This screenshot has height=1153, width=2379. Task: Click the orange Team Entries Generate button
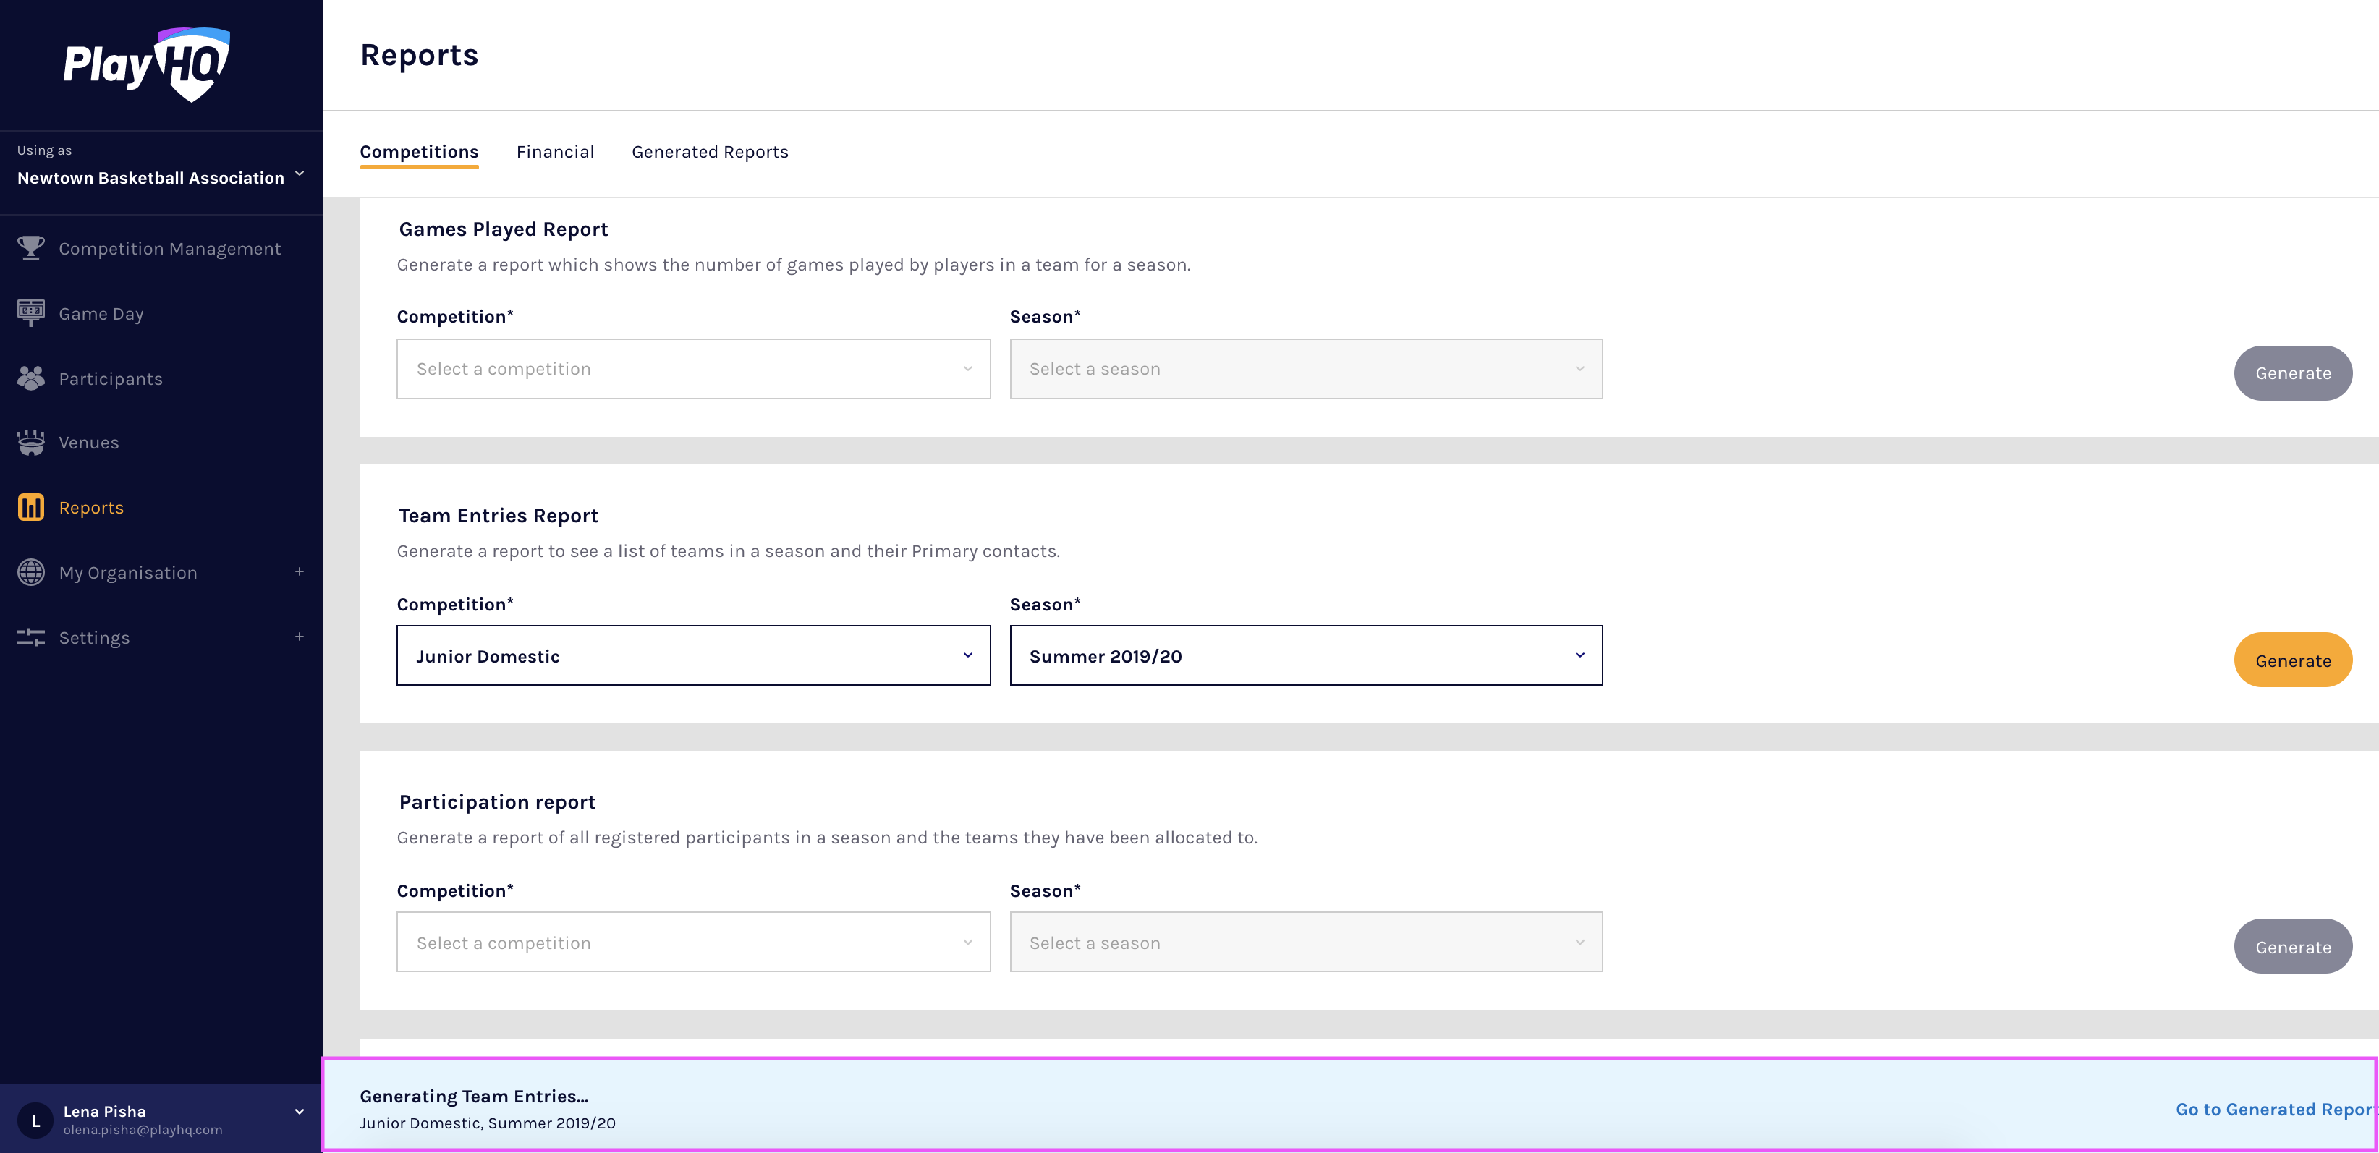pos(2292,660)
